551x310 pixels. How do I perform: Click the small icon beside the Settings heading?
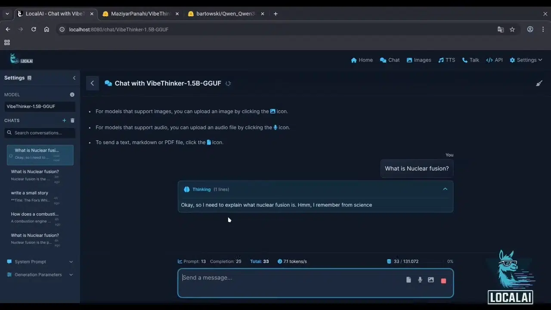click(29, 78)
